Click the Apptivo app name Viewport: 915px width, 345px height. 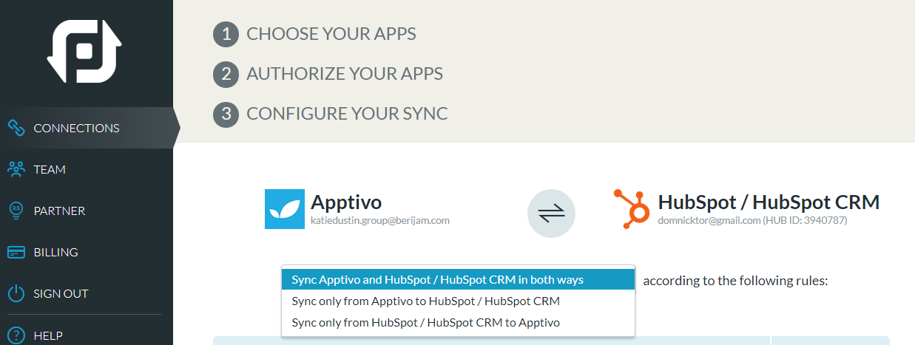click(346, 202)
